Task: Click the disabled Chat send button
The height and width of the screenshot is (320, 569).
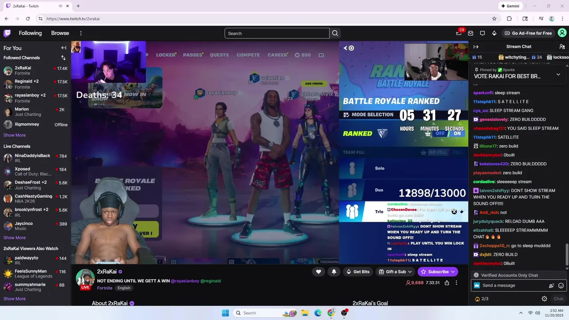Action: [x=558, y=299]
